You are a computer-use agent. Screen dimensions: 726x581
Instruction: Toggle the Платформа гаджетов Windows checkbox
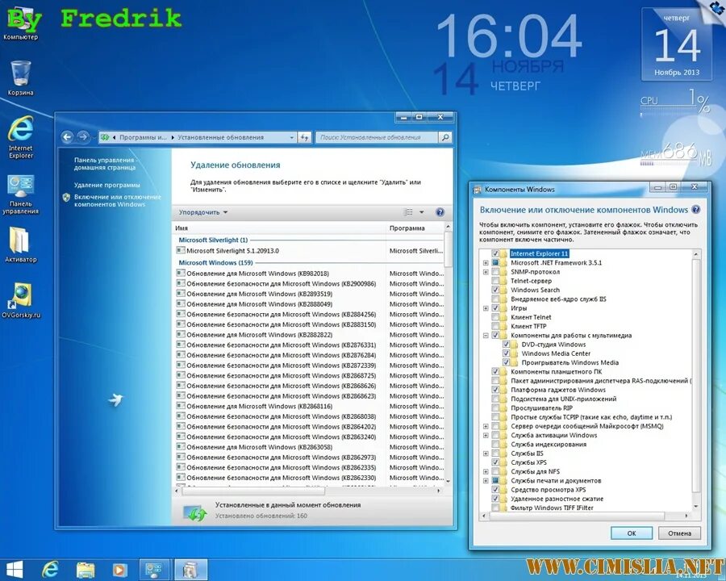coord(495,390)
